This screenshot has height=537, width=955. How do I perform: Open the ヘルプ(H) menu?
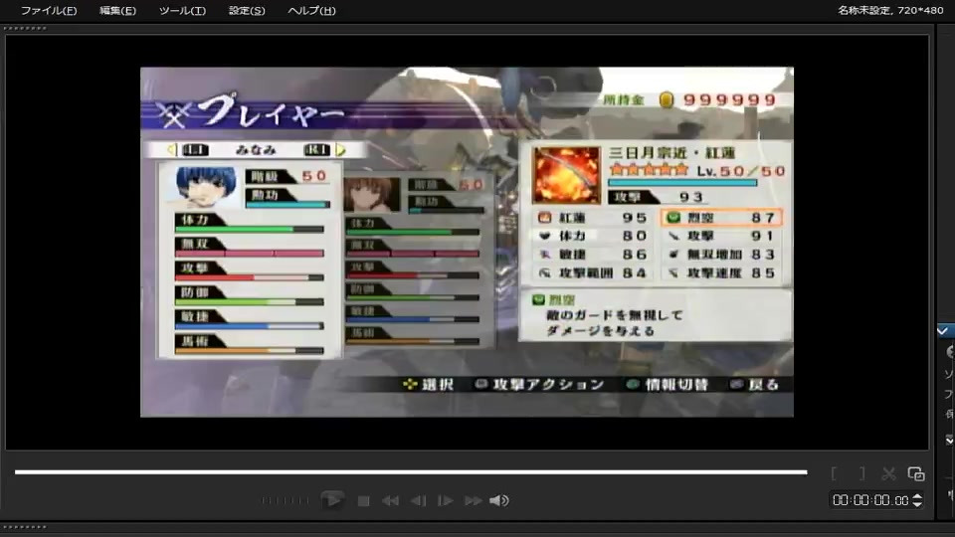311,10
